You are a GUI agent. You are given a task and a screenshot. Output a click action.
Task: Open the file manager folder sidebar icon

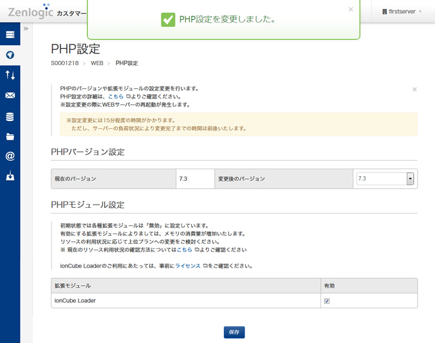point(10,136)
